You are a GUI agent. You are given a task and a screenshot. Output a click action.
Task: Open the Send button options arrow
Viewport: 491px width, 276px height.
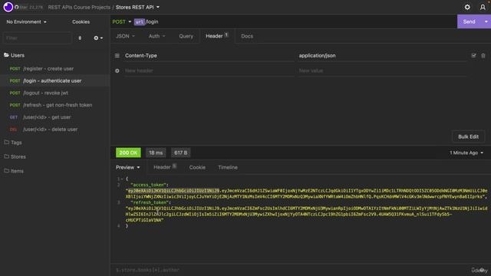(x=486, y=21)
